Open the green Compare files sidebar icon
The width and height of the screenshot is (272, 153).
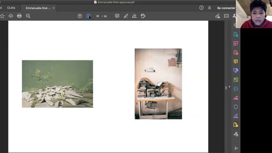click(x=235, y=79)
